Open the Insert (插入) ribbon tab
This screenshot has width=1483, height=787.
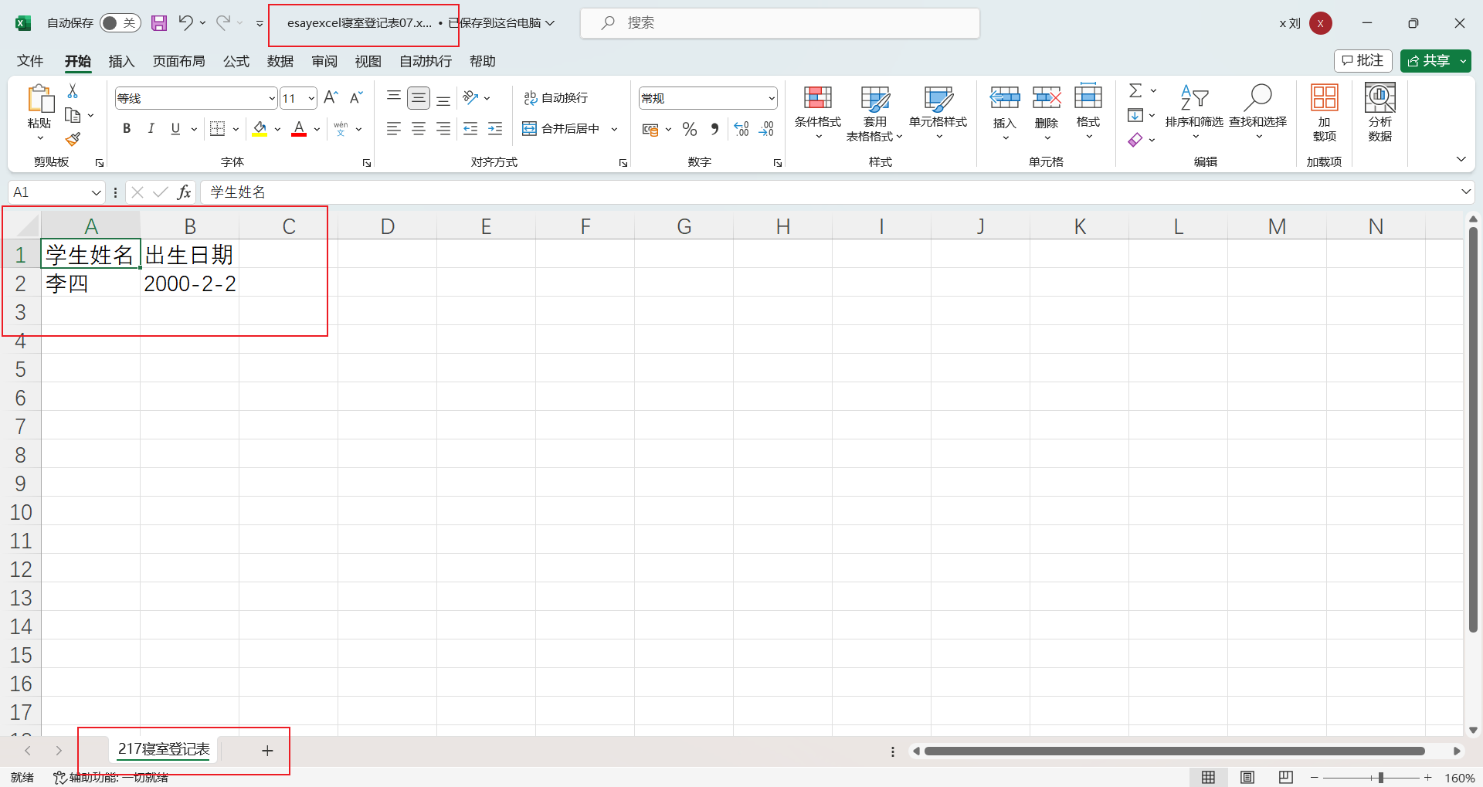(x=121, y=61)
